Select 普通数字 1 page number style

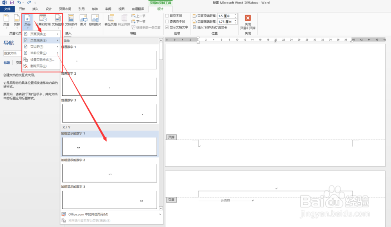coord(110,57)
